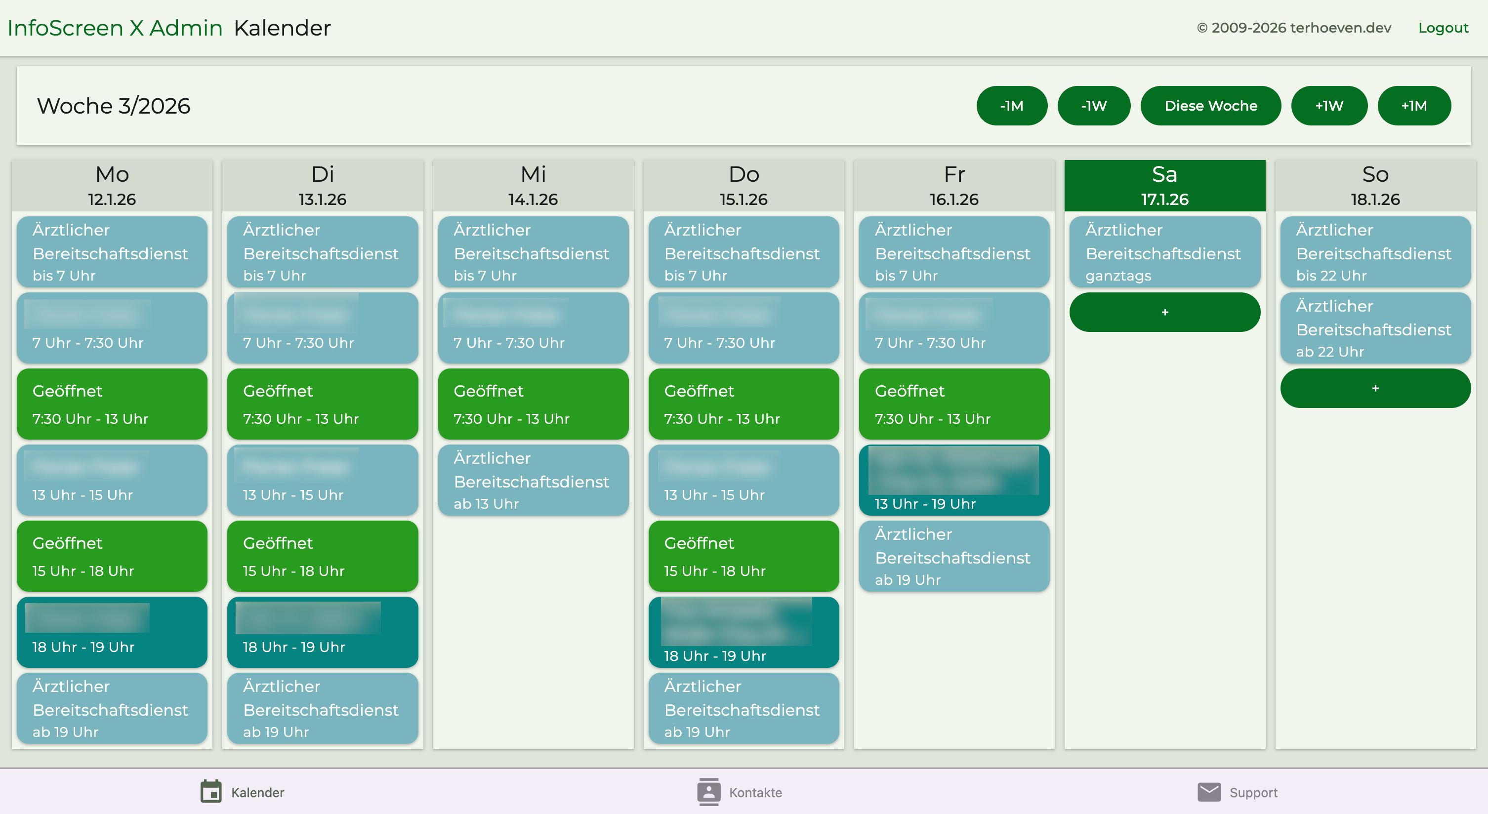Screen dimensions: 1488x814
Task: Open Sunday's Bereitschaftsdienst ab 22 Uhr event
Action: [1375, 328]
